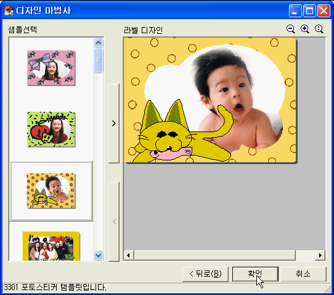
Task: Click the '라벨 디자인' label text
Action: pyautogui.click(x=144, y=30)
